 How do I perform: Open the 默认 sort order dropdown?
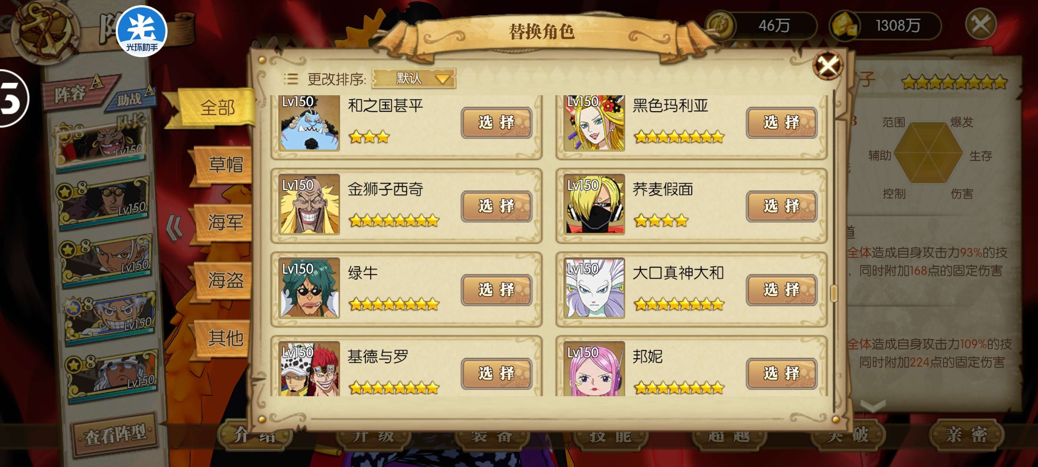414,78
